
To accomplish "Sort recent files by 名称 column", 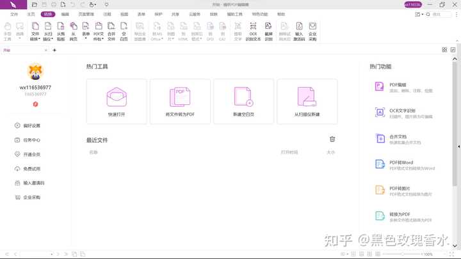I will pos(93,152).
